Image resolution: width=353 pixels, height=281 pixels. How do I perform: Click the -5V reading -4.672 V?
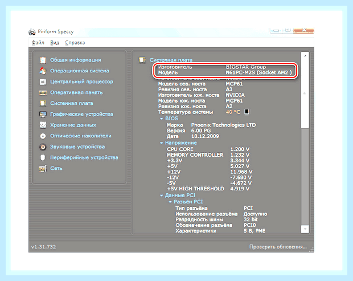(x=241, y=183)
